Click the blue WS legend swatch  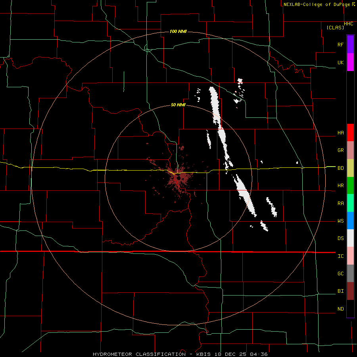350,221
